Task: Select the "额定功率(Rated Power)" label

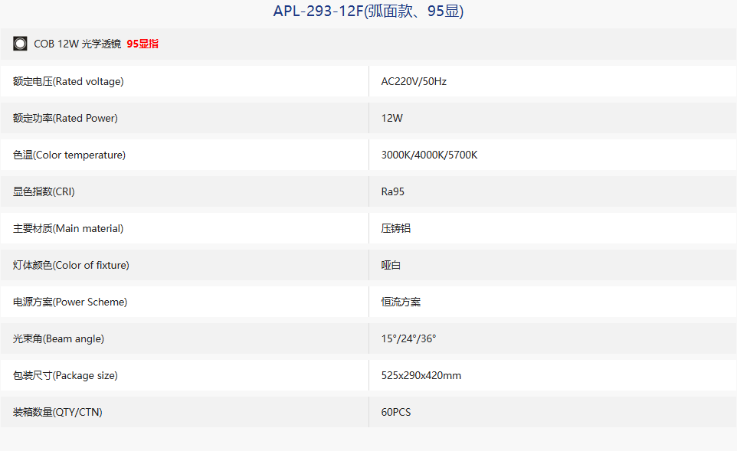Action: coord(65,118)
